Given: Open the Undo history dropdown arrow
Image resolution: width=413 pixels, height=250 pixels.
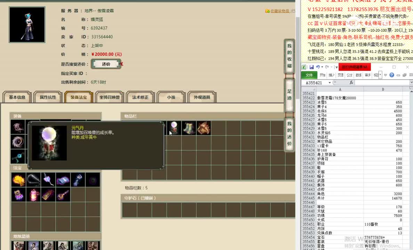Looking at the screenshot, I should [322, 67].
